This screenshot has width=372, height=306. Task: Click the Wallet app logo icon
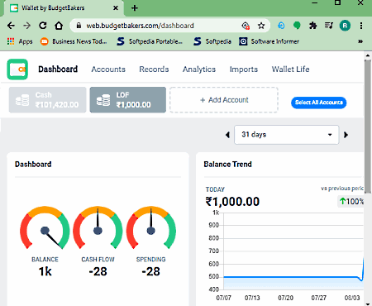pyautogui.click(x=17, y=69)
